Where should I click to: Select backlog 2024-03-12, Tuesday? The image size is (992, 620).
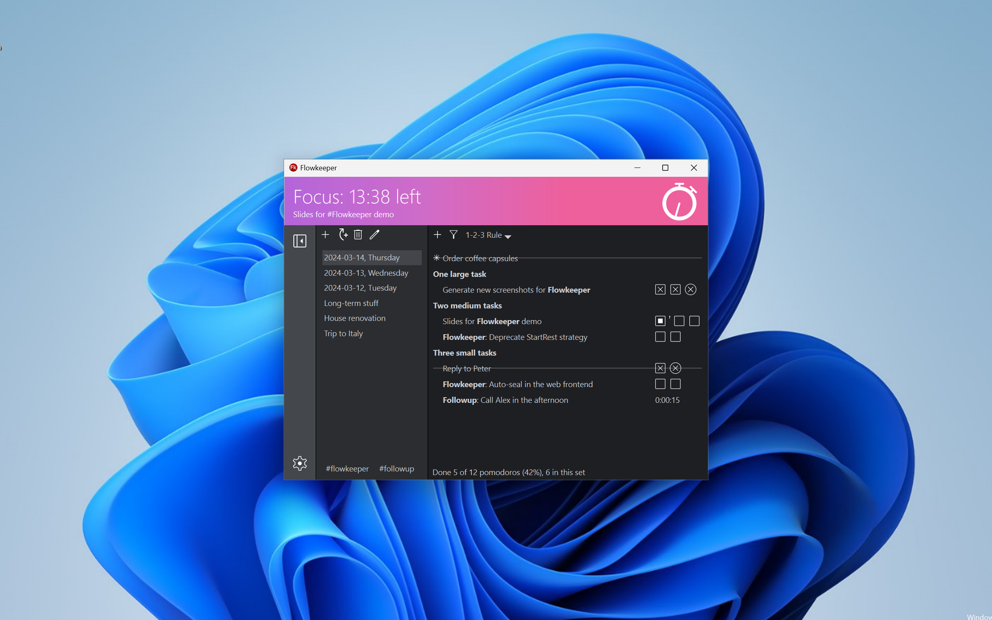[x=372, y=288]
